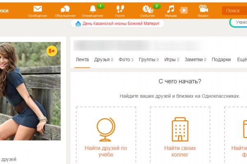Open События icon with badge 2

(146, 9)
